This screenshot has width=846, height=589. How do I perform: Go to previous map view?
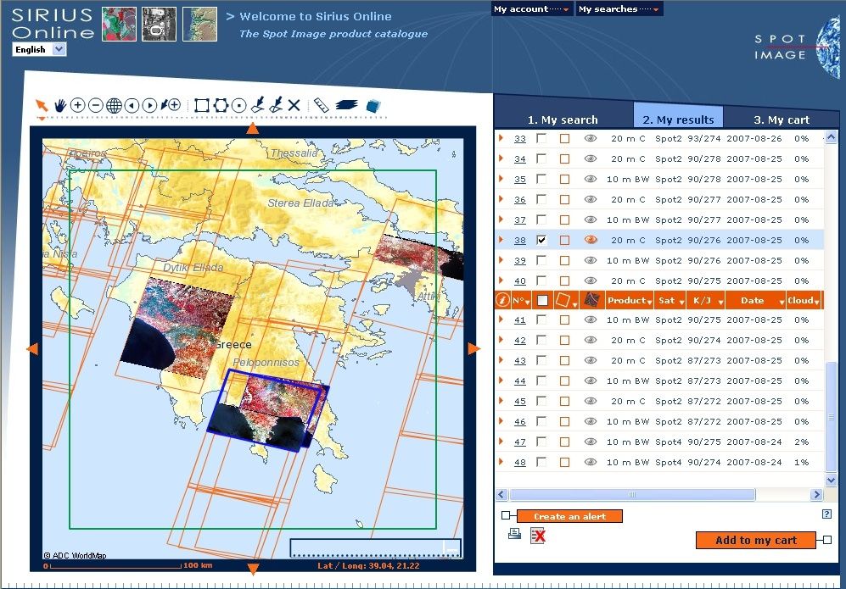pos(132,106)
